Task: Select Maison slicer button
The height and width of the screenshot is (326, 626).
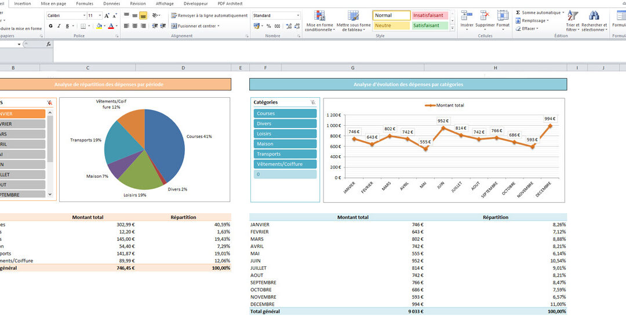Action: pyautogui.click(x=285, y=144)
